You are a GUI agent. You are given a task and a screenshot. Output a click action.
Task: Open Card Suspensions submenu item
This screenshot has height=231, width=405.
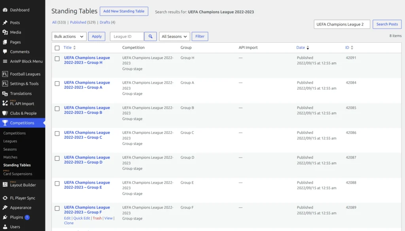(17, 174)
